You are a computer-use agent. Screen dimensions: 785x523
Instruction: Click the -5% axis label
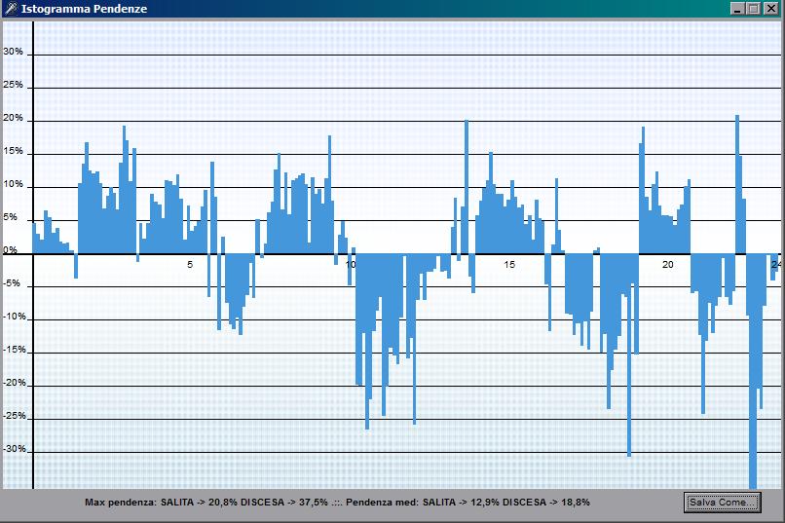click(x=13, y=283)
